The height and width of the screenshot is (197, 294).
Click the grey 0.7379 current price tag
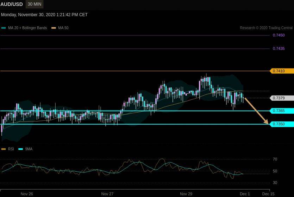[x=282, y=98]
